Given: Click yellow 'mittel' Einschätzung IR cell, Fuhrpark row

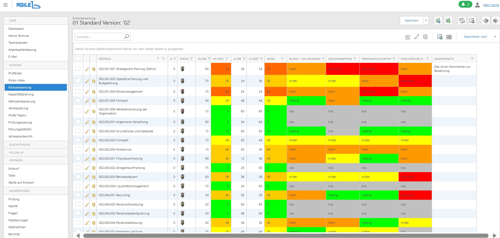Looking at the screenshot, I should 415,140.
